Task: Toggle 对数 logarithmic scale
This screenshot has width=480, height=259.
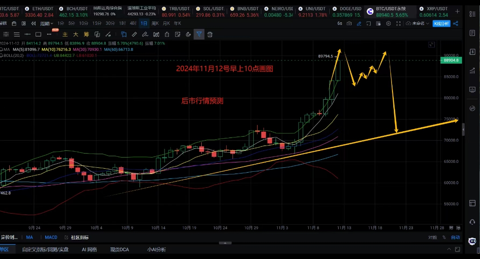Action: [x=432, y=238]
